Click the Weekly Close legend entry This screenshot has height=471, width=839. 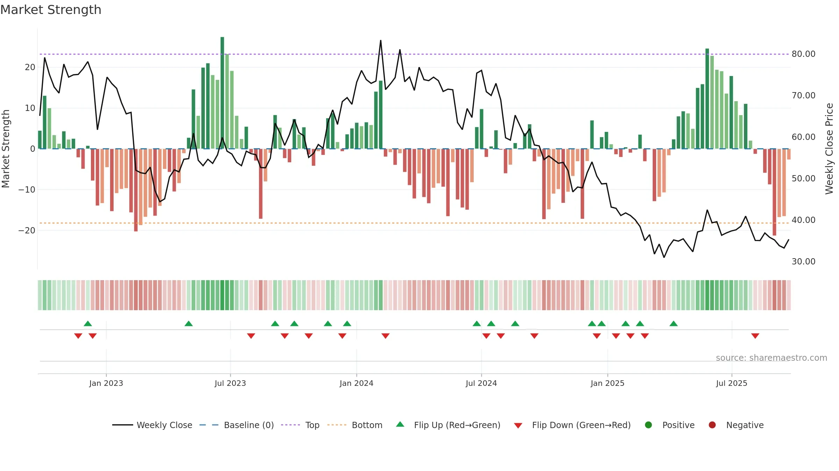click(x=152, y=425)
